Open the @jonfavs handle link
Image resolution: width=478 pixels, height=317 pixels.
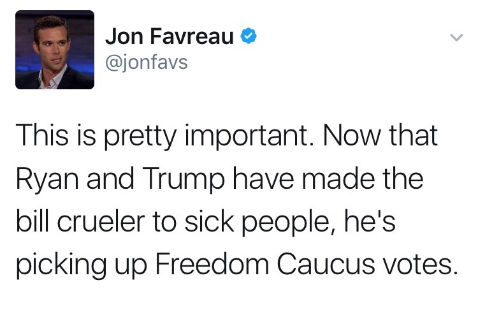146,63
